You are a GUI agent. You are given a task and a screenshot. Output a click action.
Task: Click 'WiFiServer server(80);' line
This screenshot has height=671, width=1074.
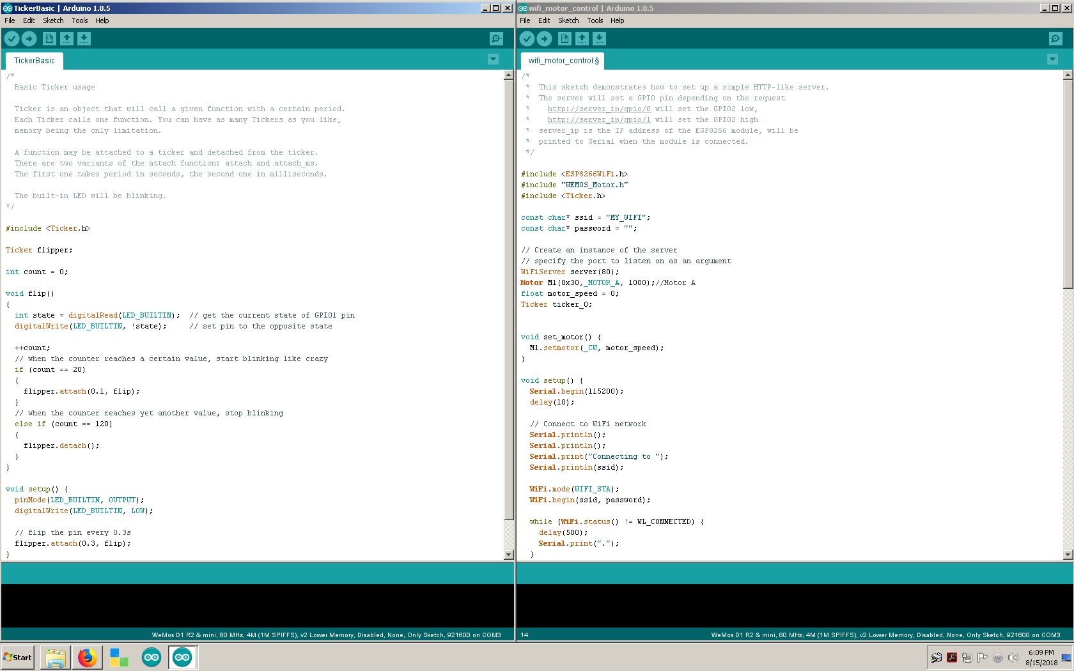pos(570,272)
